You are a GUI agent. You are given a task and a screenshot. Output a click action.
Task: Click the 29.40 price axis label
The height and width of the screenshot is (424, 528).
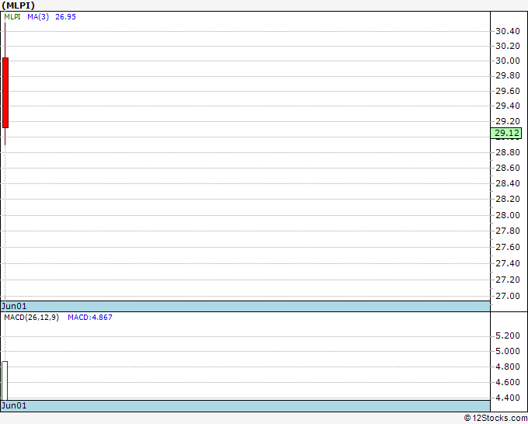(508, 106)
